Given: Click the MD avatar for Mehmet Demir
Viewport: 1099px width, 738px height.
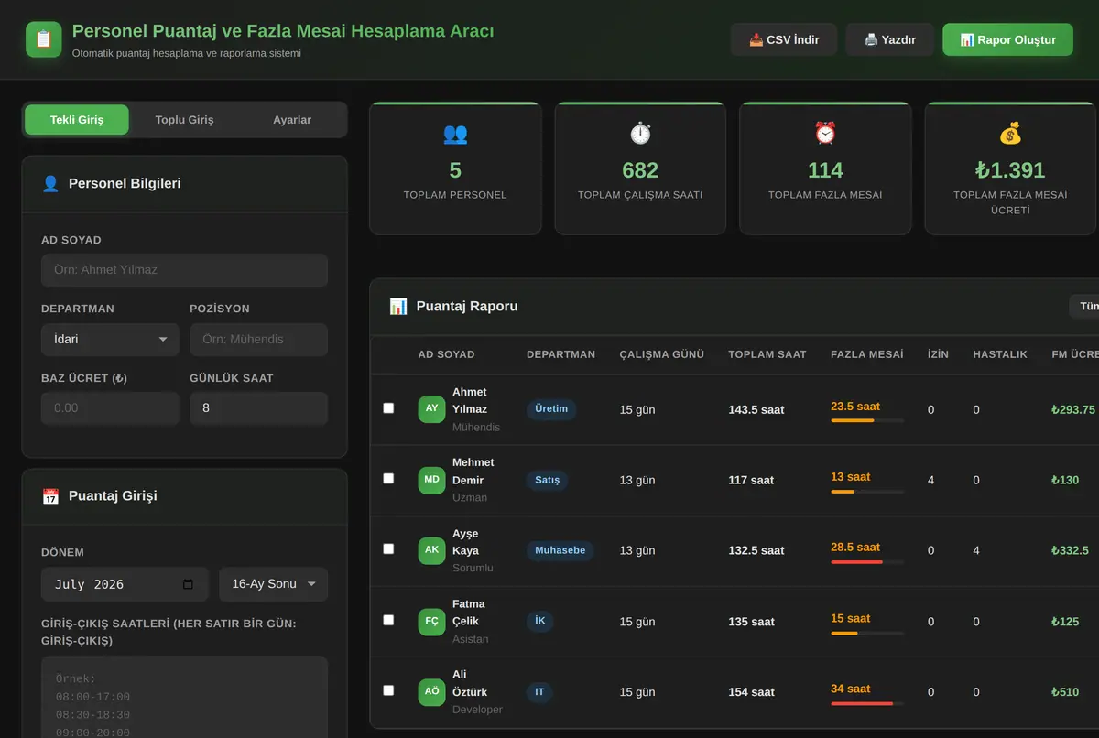Looking at the screenshot, I should click(431, 480).
